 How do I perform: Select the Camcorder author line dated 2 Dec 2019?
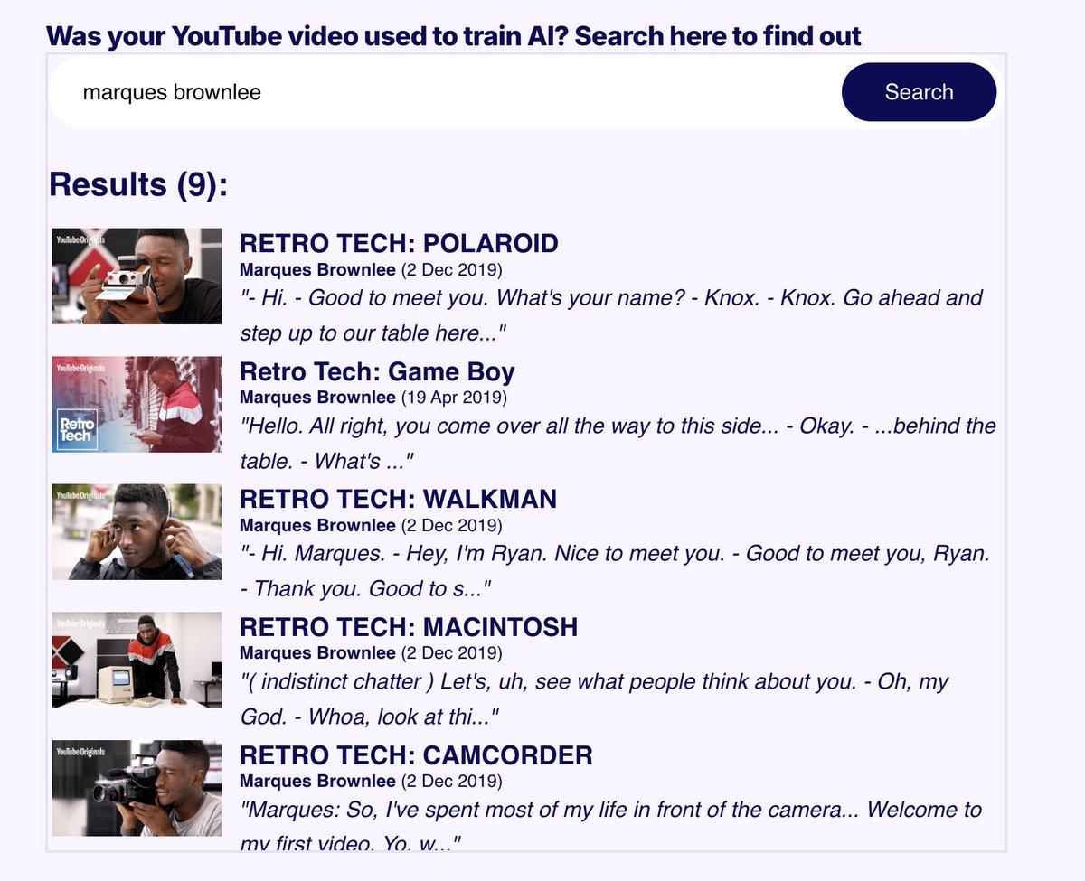(x=371, y=782)
